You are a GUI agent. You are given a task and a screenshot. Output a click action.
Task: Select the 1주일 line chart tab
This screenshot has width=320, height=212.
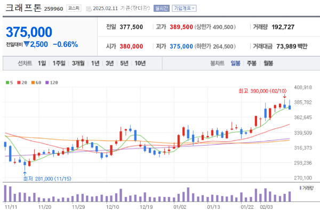[59, 64]
